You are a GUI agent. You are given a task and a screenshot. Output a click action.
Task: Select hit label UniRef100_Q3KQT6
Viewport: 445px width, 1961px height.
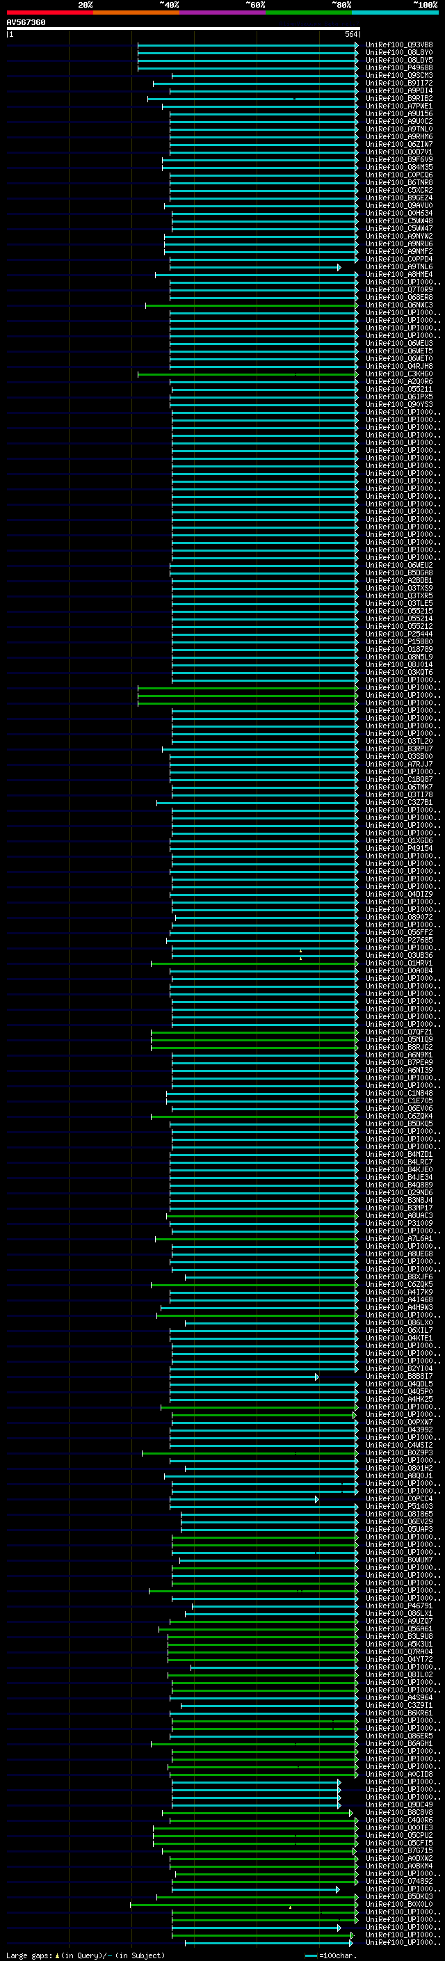tap(399, 672)
